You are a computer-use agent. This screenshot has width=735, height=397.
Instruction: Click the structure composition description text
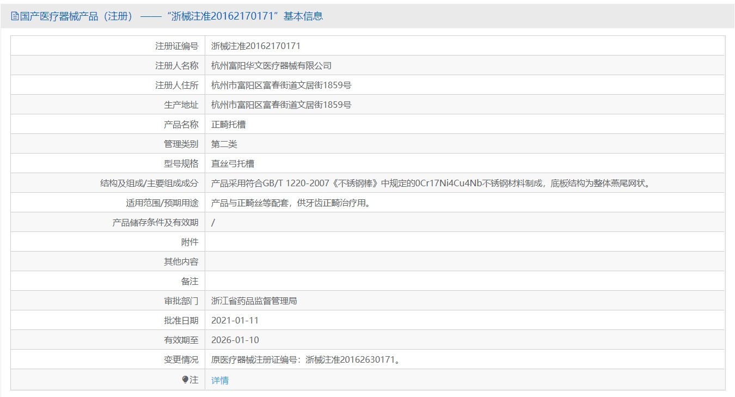click(x=431, y=183)
